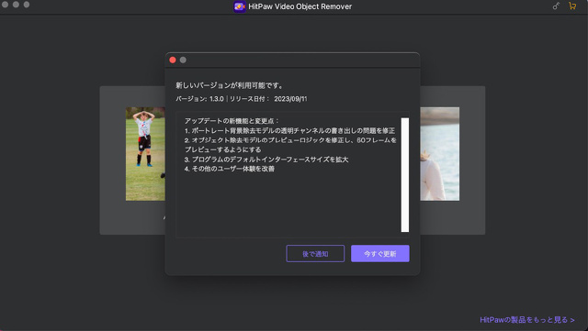
Task: Open the HitPawの製品をもっと見る link
Action: (x=526, y=320)
